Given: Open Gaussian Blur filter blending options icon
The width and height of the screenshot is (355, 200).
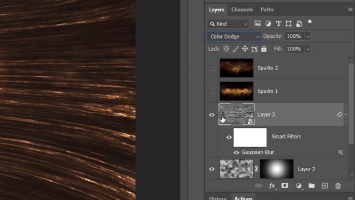Looking at the screenshot, I should coord(341,152).
